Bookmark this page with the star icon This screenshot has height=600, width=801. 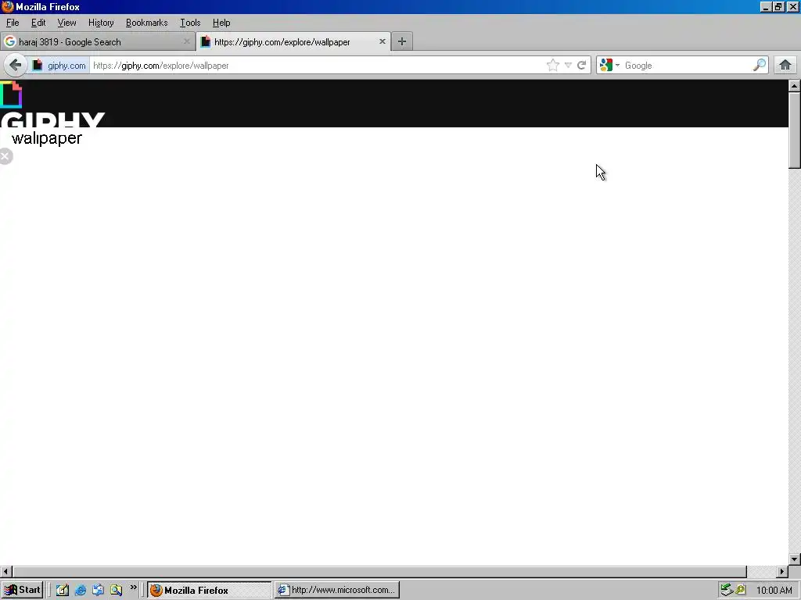[x=553, y=66]
